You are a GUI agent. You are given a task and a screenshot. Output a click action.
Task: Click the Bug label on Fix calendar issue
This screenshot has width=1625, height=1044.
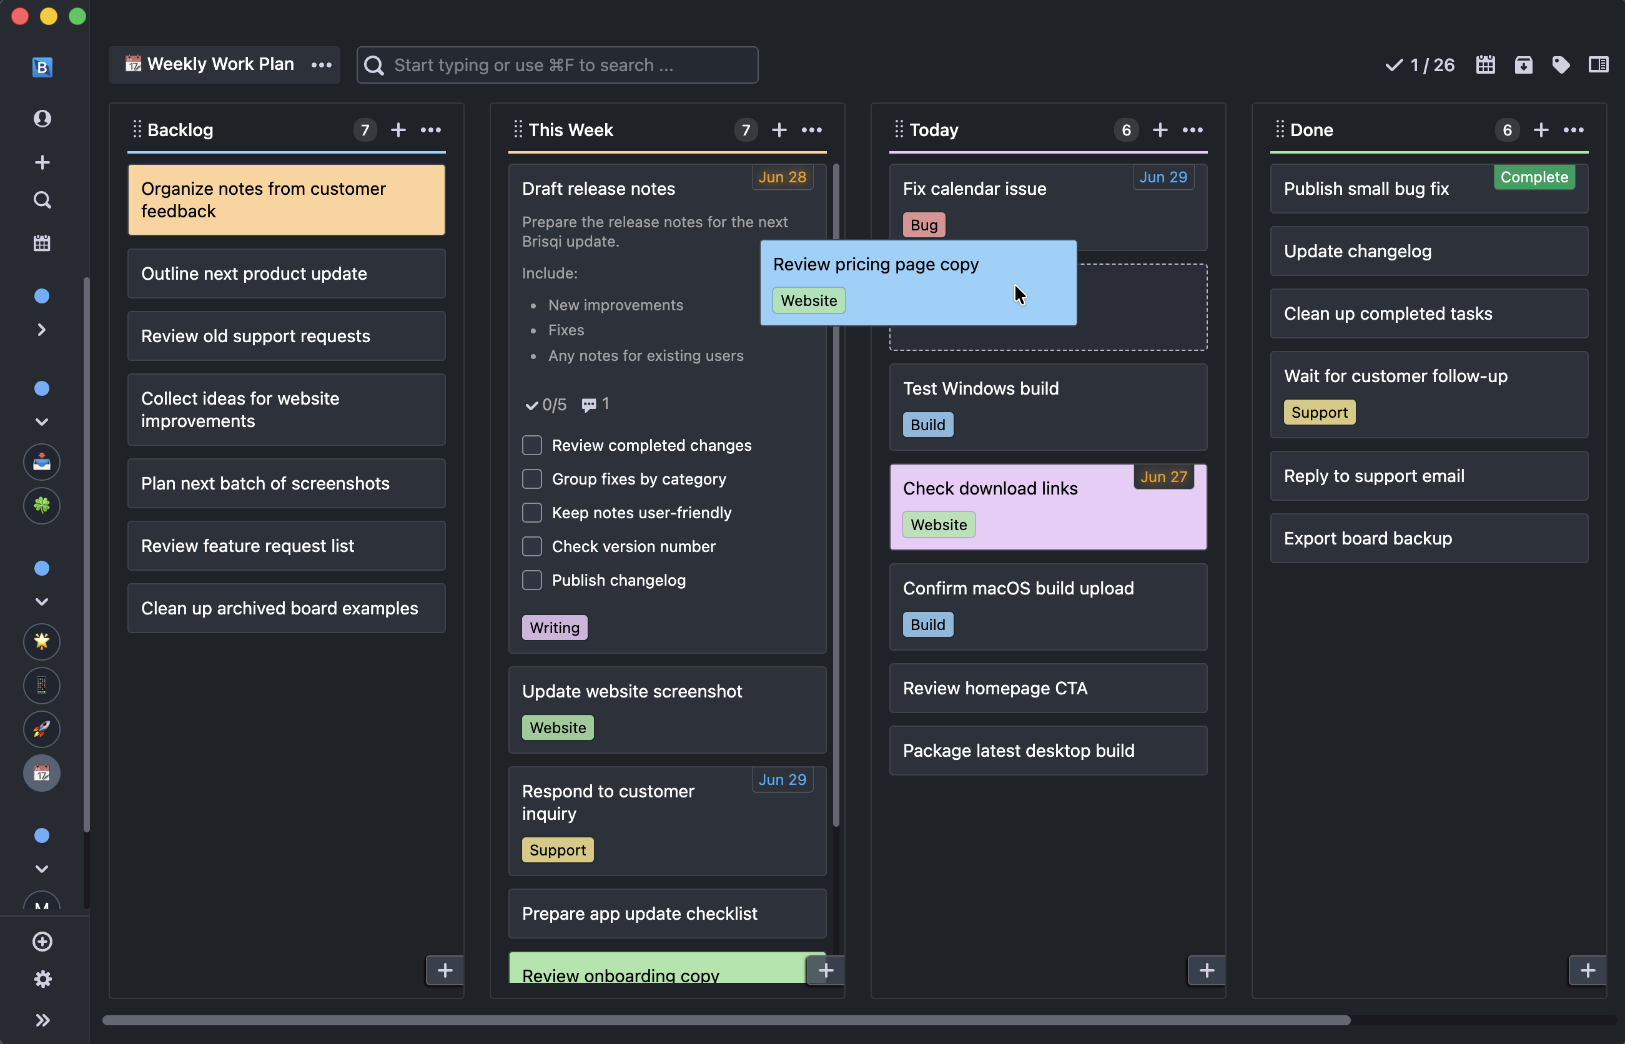coord(924,225)
